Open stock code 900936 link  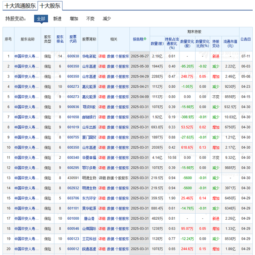(x=73, y=107)
